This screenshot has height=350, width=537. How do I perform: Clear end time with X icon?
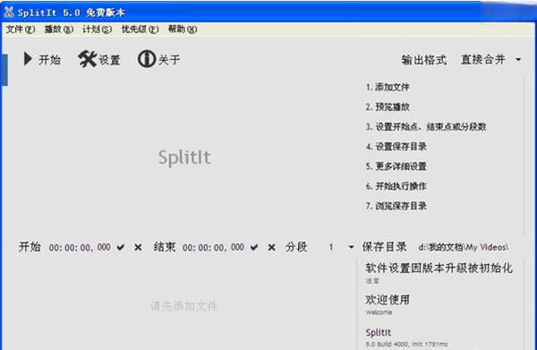pyautogui.click(x=271, y=247)
